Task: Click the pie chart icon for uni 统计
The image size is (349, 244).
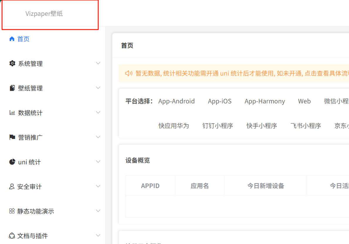Action: pyautogui.click(x=12, y=162)
